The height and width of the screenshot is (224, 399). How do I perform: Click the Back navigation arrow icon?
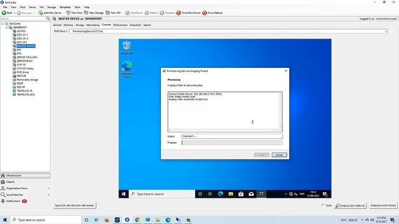4,12
